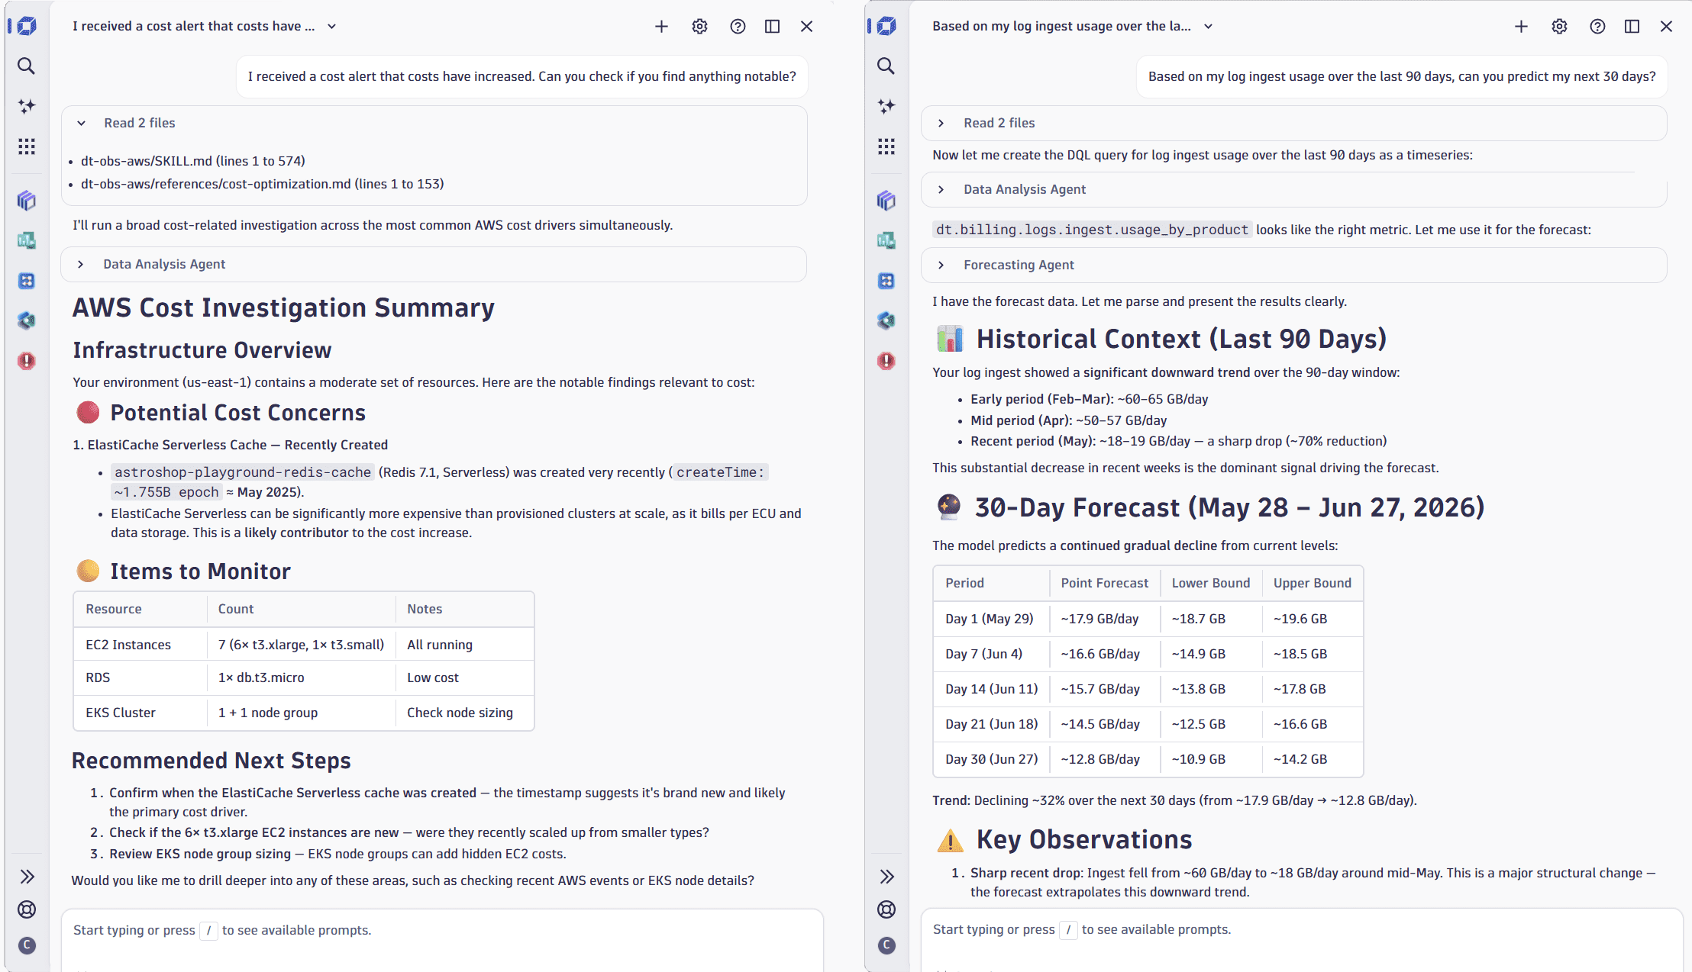The height and width of the screenshot is (972, 1692).
Task: Click the EC2 Instances table cell
Action: pyautogui.click(x=128, y=645)
